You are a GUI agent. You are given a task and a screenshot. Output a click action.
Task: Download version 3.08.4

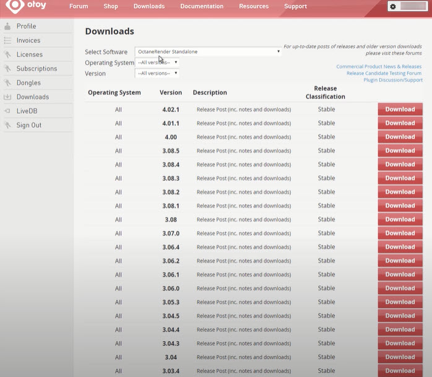point(400,165)
